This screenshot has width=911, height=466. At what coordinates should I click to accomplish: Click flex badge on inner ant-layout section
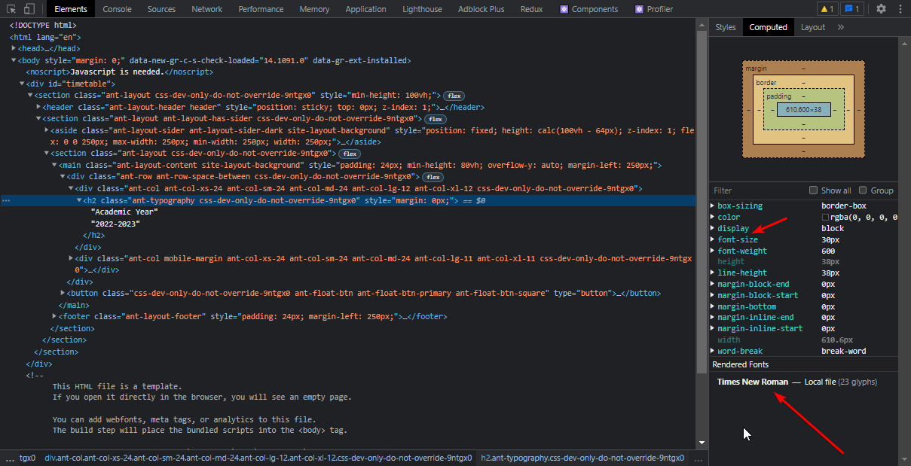[350, 154]
